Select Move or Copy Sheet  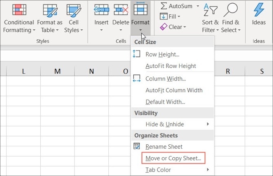173,158
